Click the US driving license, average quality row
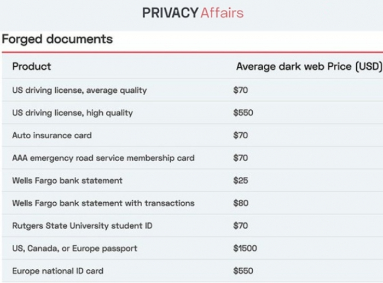The height and width of the screenshot is (283, 383). [193, 90]
